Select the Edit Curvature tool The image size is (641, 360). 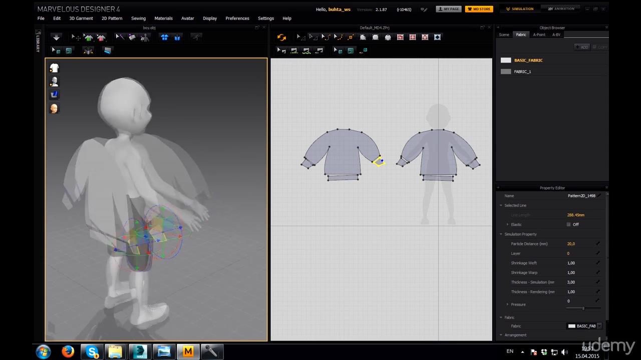click(x=325, y=37)
